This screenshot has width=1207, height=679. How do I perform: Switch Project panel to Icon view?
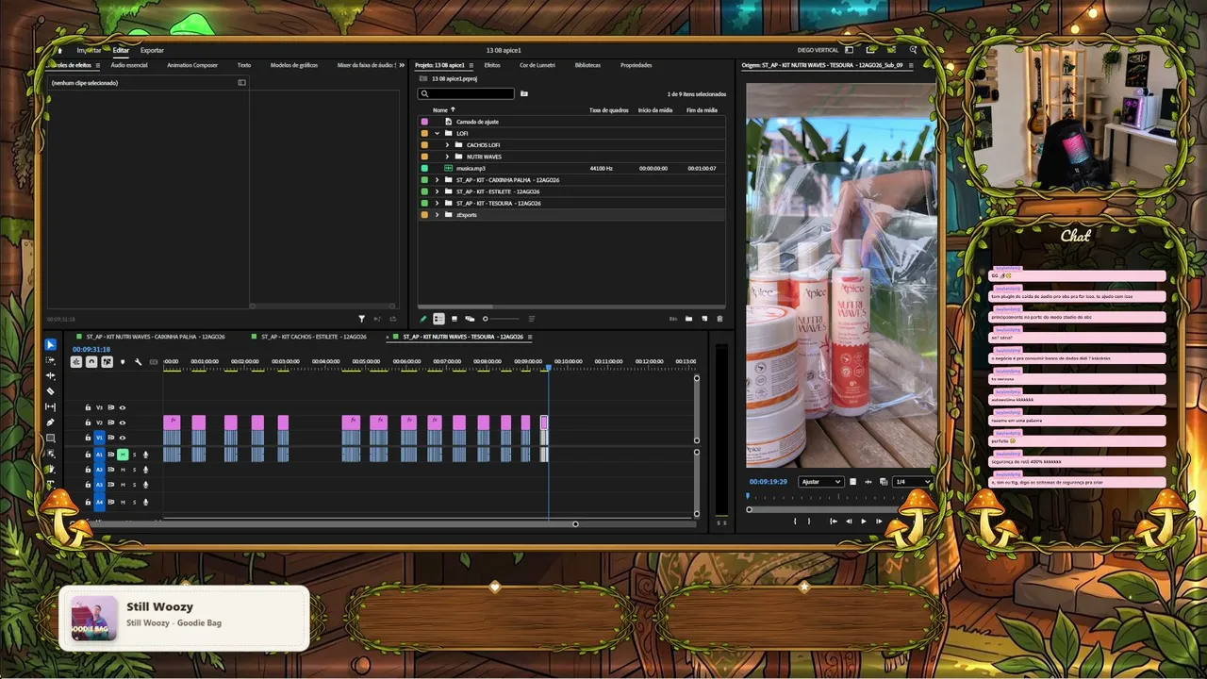(x=455, y=319)
